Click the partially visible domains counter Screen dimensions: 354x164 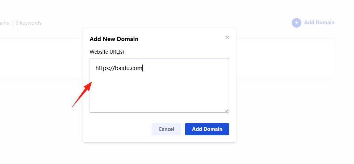4,23
